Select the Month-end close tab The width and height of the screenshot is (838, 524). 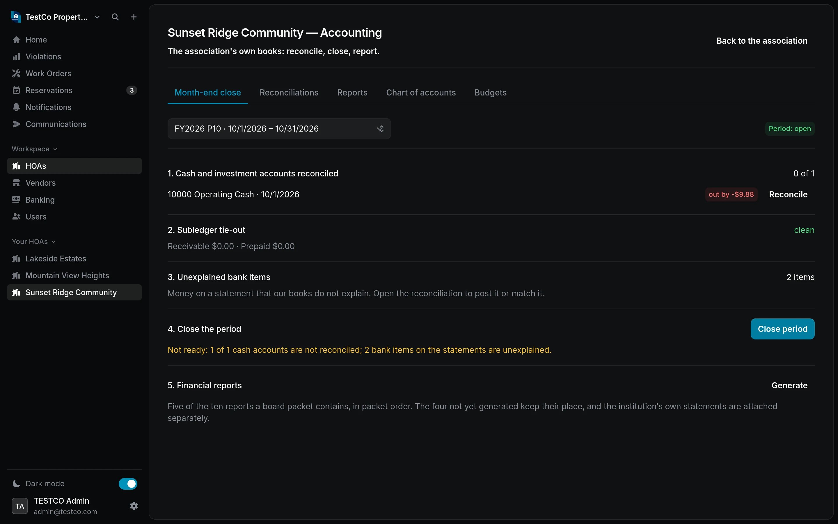208,93
